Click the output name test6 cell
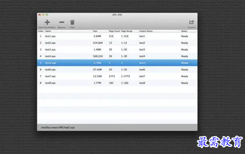Image resolution: width=245 pixels, height=154 pixels. (x=142, y=70)
